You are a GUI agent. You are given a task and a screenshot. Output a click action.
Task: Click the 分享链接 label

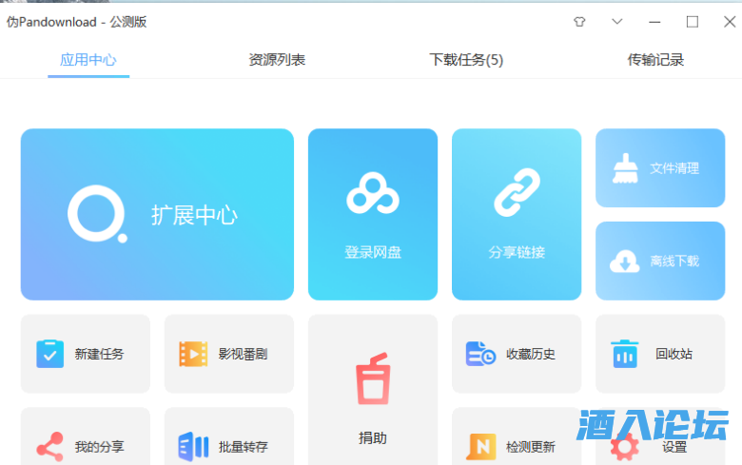tap(517, 252)
